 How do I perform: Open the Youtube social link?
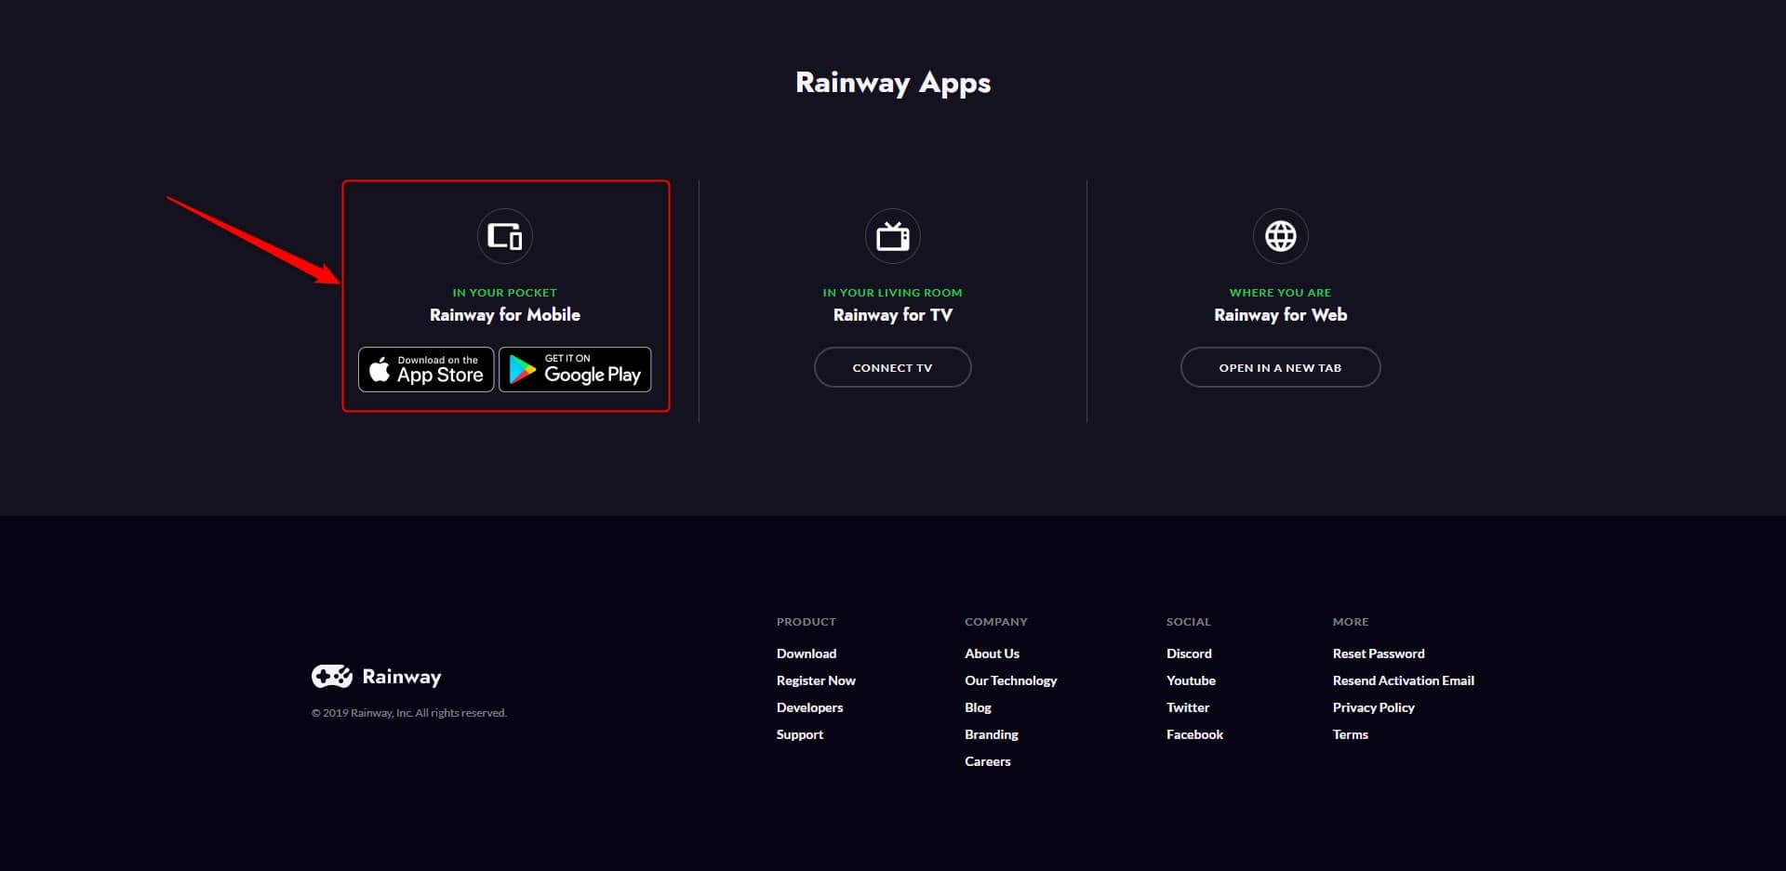click(1191, 680)
